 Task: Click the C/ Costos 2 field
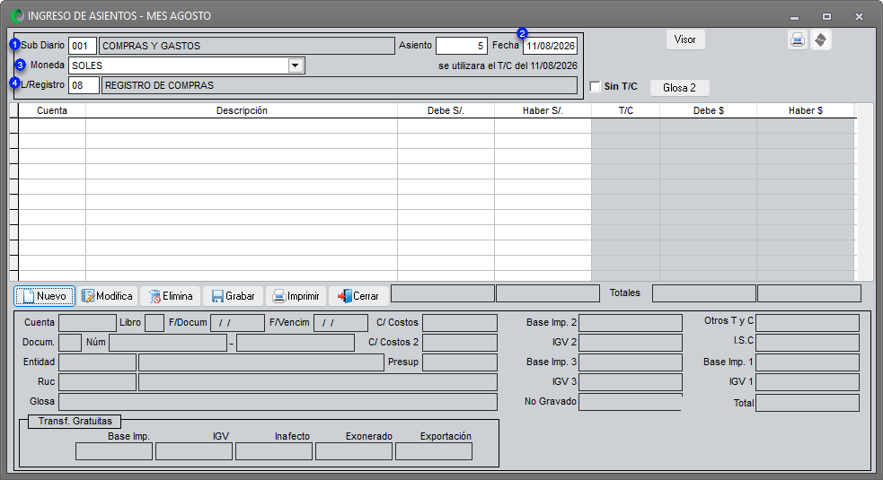point(460,343)
